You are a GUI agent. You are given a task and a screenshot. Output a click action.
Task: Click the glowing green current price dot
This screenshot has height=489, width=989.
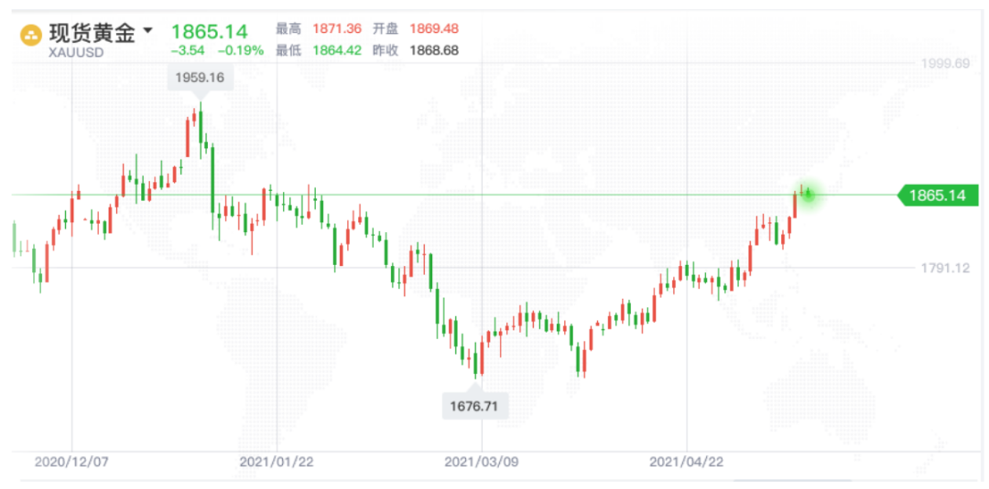(x=808, y=194)
